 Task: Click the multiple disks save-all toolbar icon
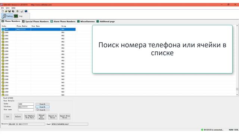pos(13,11)
